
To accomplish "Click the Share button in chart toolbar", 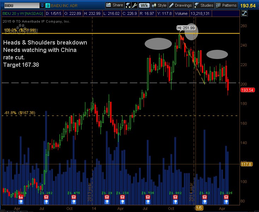I will [115, 5].
